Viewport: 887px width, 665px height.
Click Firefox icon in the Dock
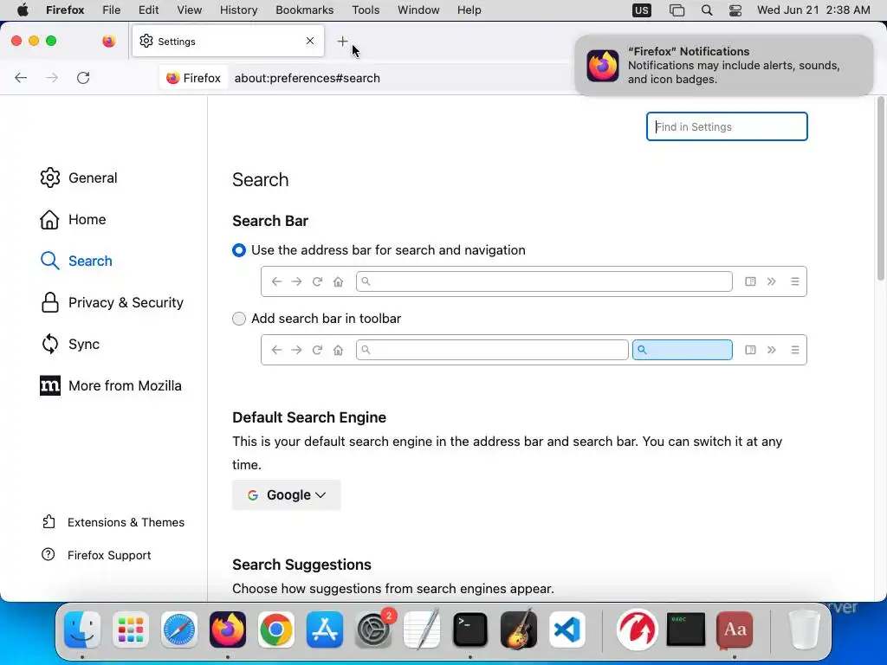tap(228, 629)
